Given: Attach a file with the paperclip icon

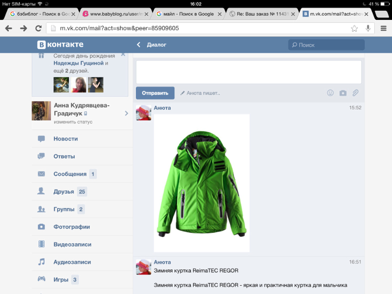Looking at the screenshot, I should point(355,93).
